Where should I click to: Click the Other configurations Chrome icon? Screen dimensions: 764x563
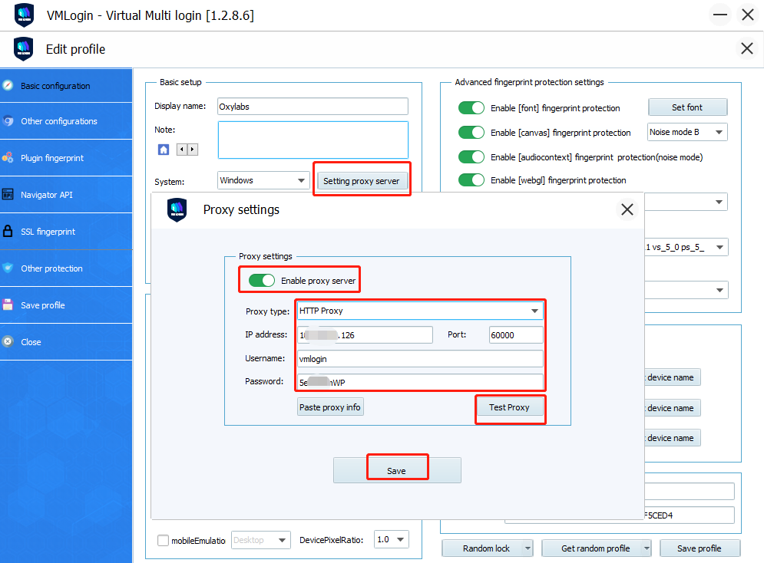pyautogui.click(x=8, y=121)
